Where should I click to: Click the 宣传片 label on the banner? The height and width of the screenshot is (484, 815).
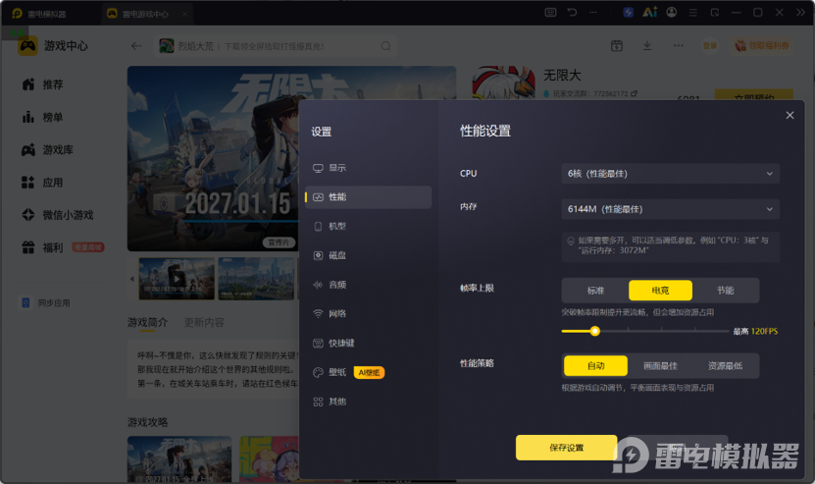279,242
